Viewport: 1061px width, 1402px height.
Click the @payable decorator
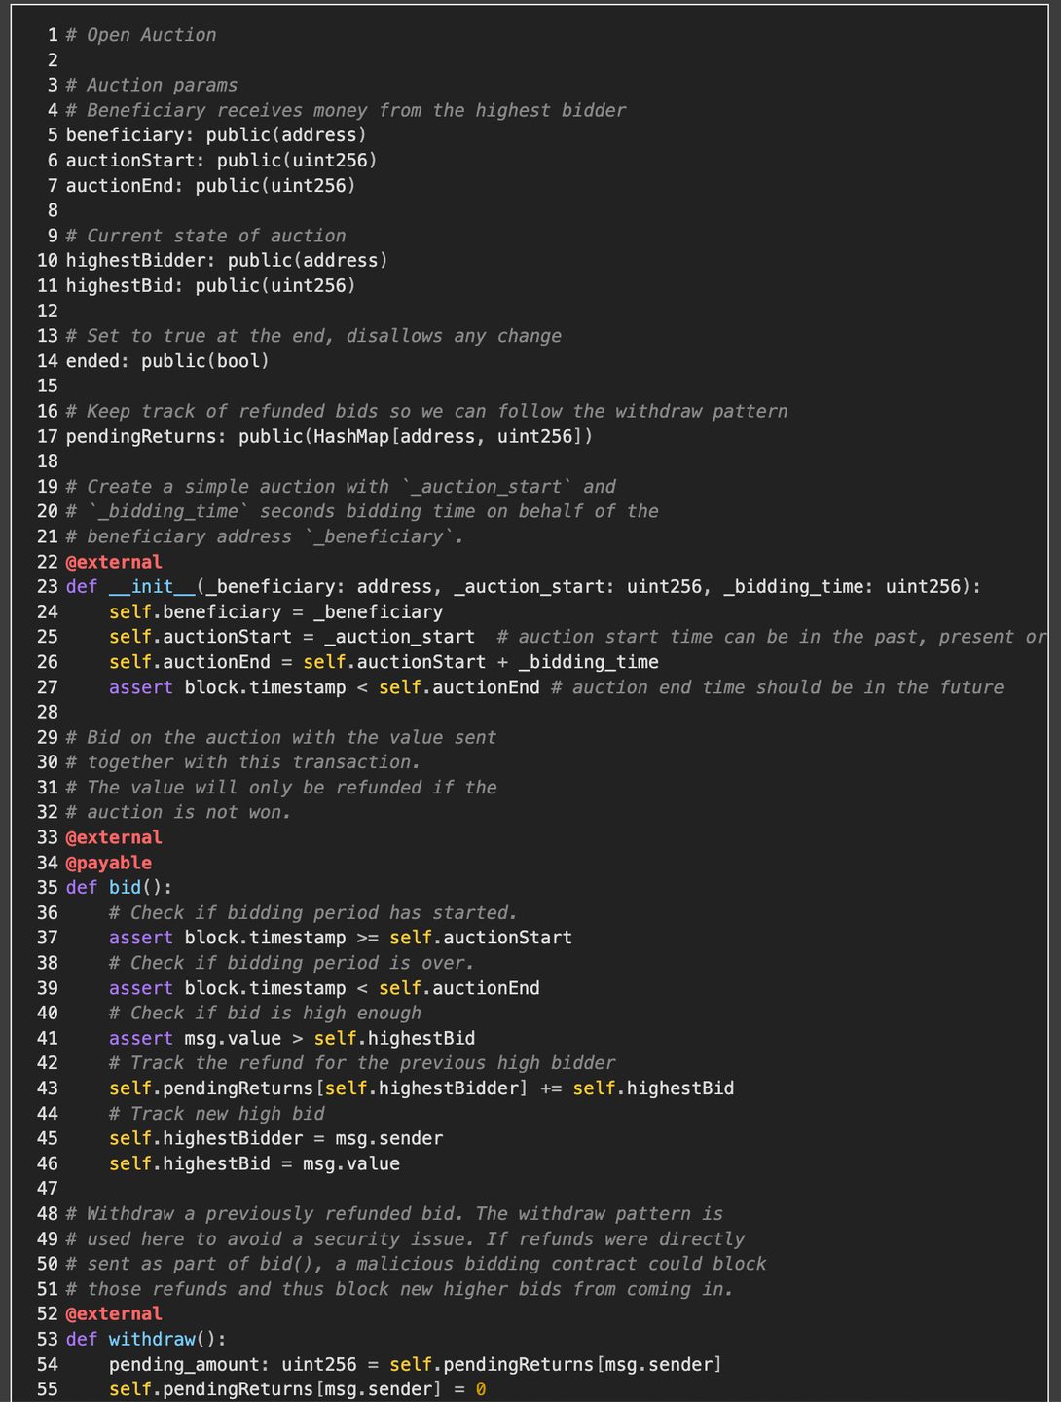[108, 863]
